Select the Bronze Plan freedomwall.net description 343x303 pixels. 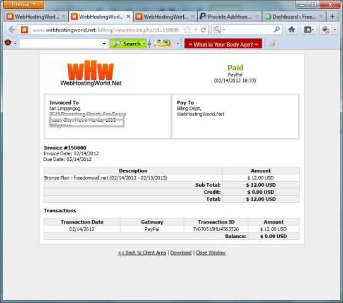[x=105, y=178]
